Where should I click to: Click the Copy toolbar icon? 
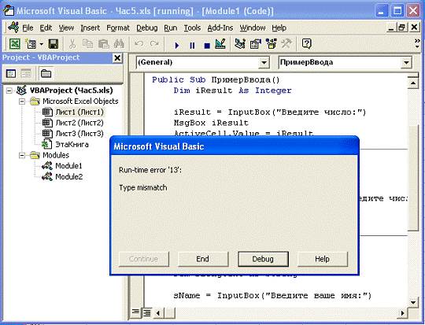click(x=87, y=43)
